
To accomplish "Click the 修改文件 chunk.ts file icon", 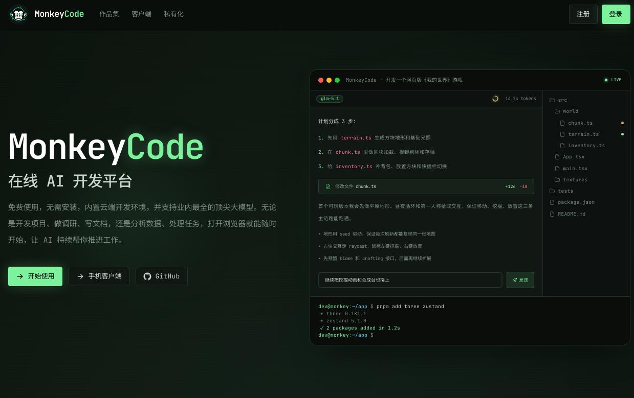I will (x=328, y=186).
